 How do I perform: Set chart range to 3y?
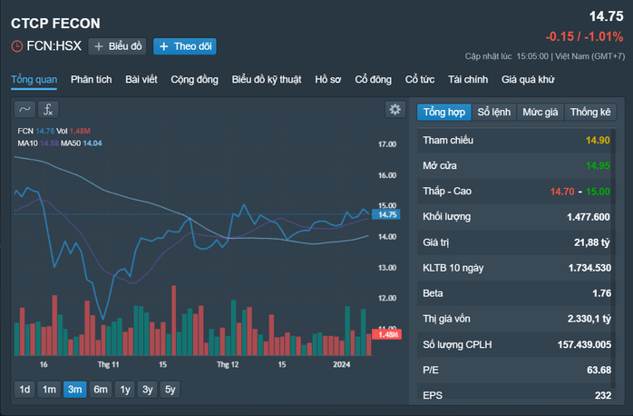coord(147,390)
